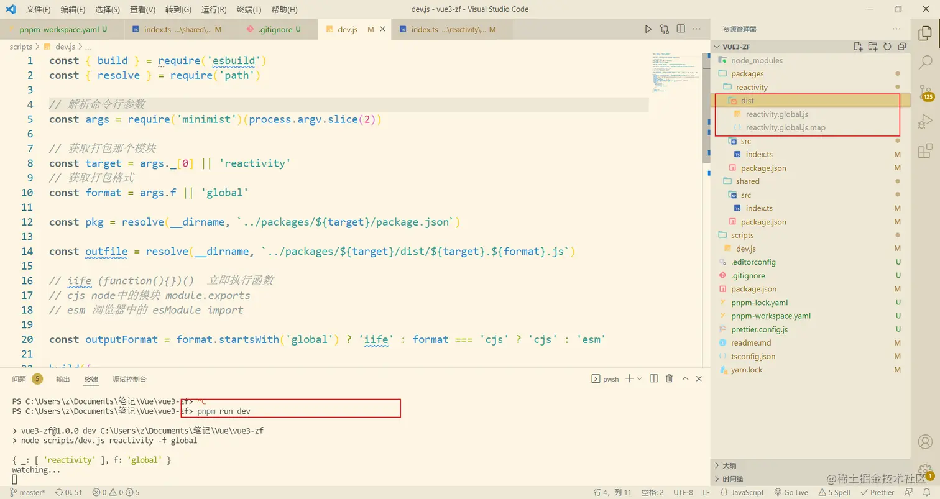Maximize the terminal panel with up chevron
This screenshot has height=499, width=940.
[686, 378]
